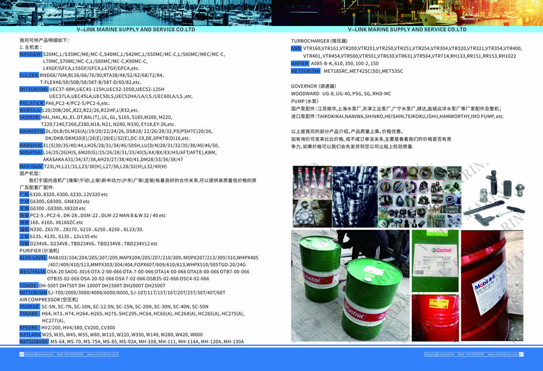543x371 pixels.
Task: Click the highlighted TANABE label
Action: [x=29, y=314]
